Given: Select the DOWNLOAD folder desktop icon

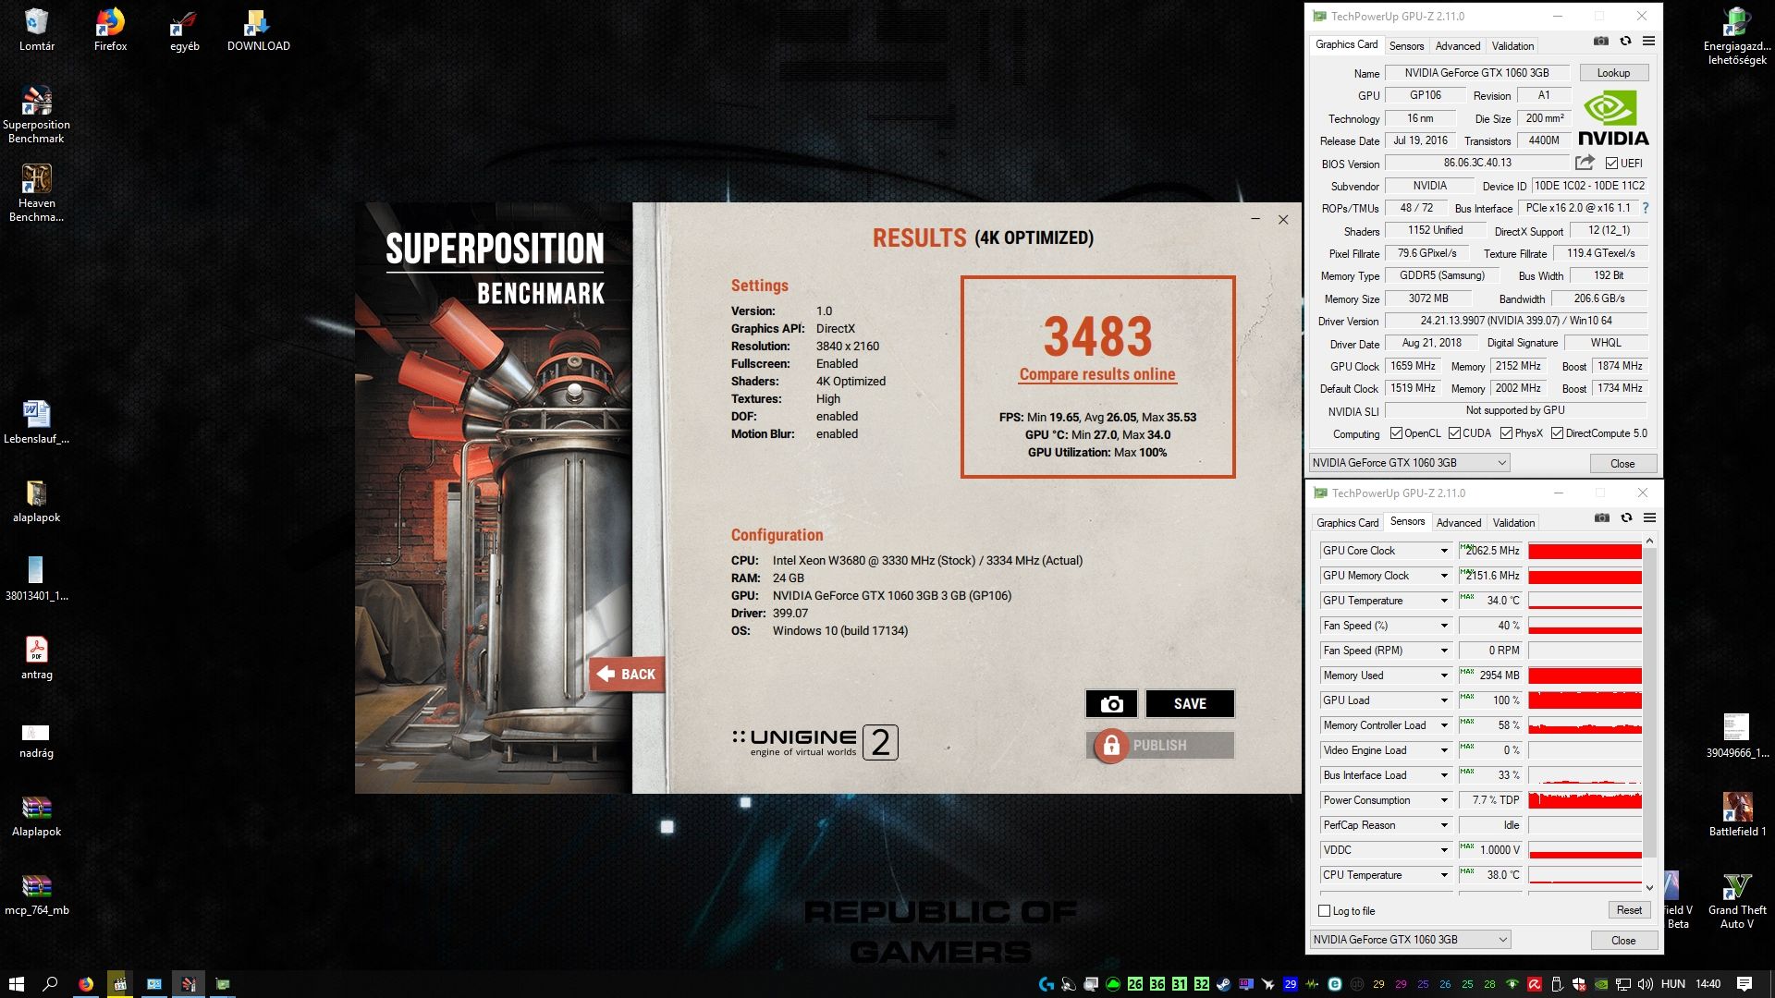Looking at the screenshot, I should (258, 30).
